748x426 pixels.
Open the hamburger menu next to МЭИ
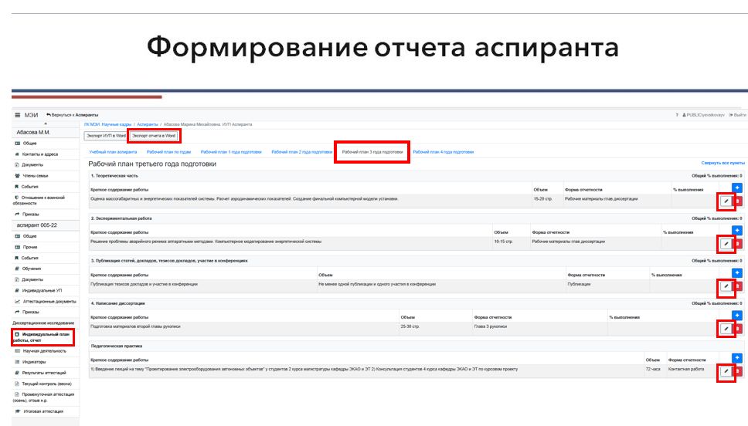point(18,115)
